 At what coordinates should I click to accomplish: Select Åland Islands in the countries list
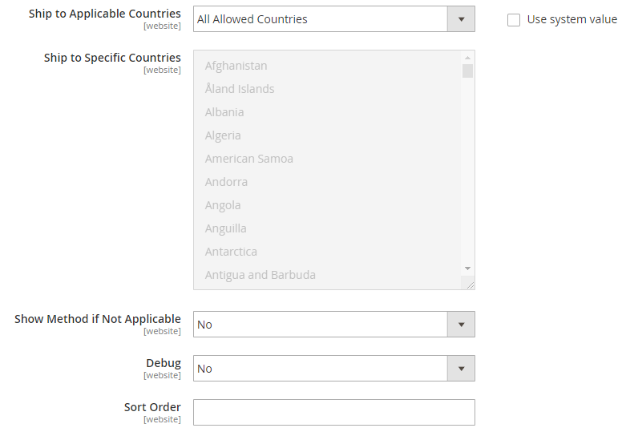[x=240, y=89]
